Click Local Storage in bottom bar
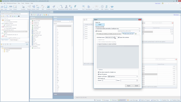This screenshot has height=102, width=181. point(133,100)
